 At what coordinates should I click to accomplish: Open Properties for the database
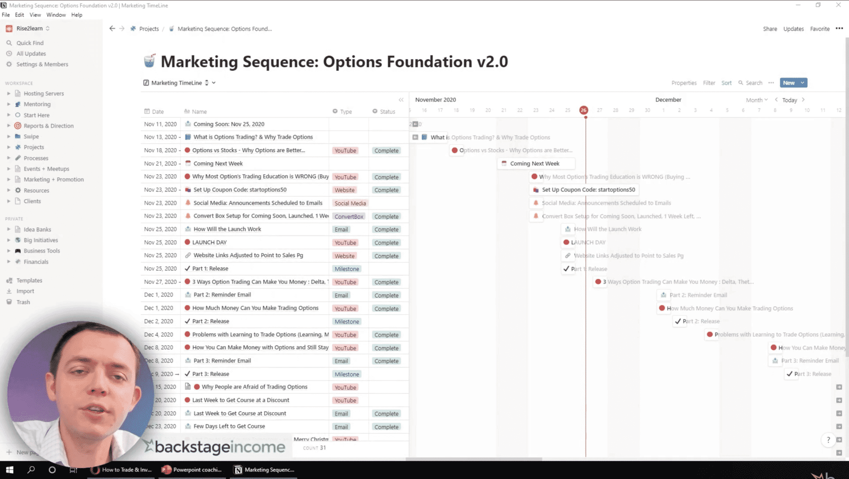pos(684,83)
